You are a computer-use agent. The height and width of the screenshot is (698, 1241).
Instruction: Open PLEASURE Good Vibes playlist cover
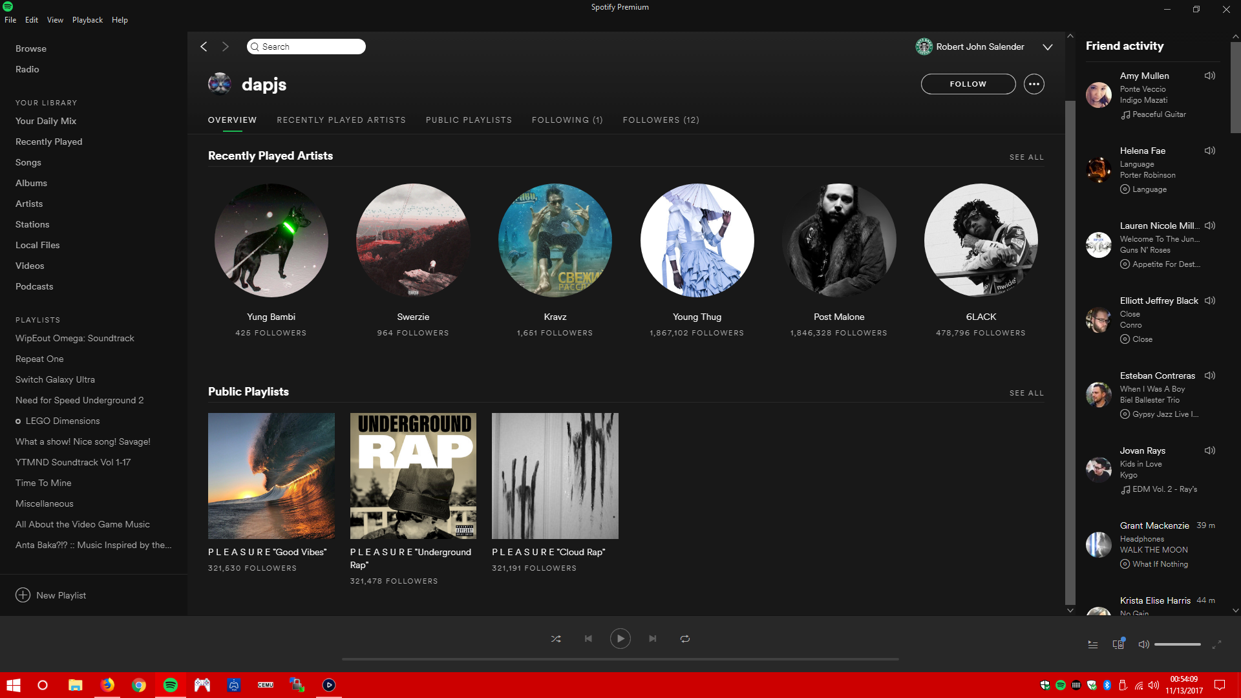[x=271, y=476]
